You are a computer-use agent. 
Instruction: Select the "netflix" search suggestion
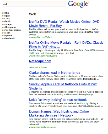[x=6, y=13]
